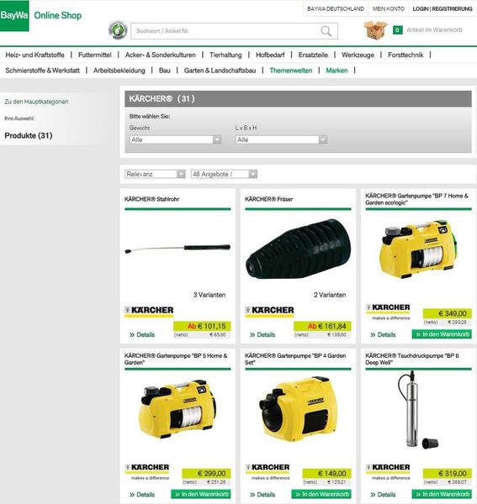Click Kärcher logo on BP 7 card

pos(388,312)
